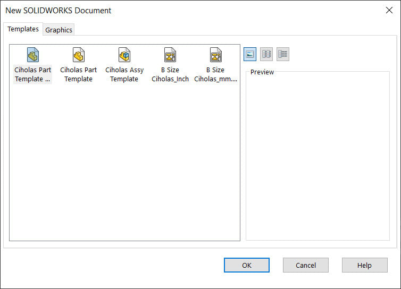Click the Cancel button
This screenshot has height=289, width=401.
tap(306, 265)
